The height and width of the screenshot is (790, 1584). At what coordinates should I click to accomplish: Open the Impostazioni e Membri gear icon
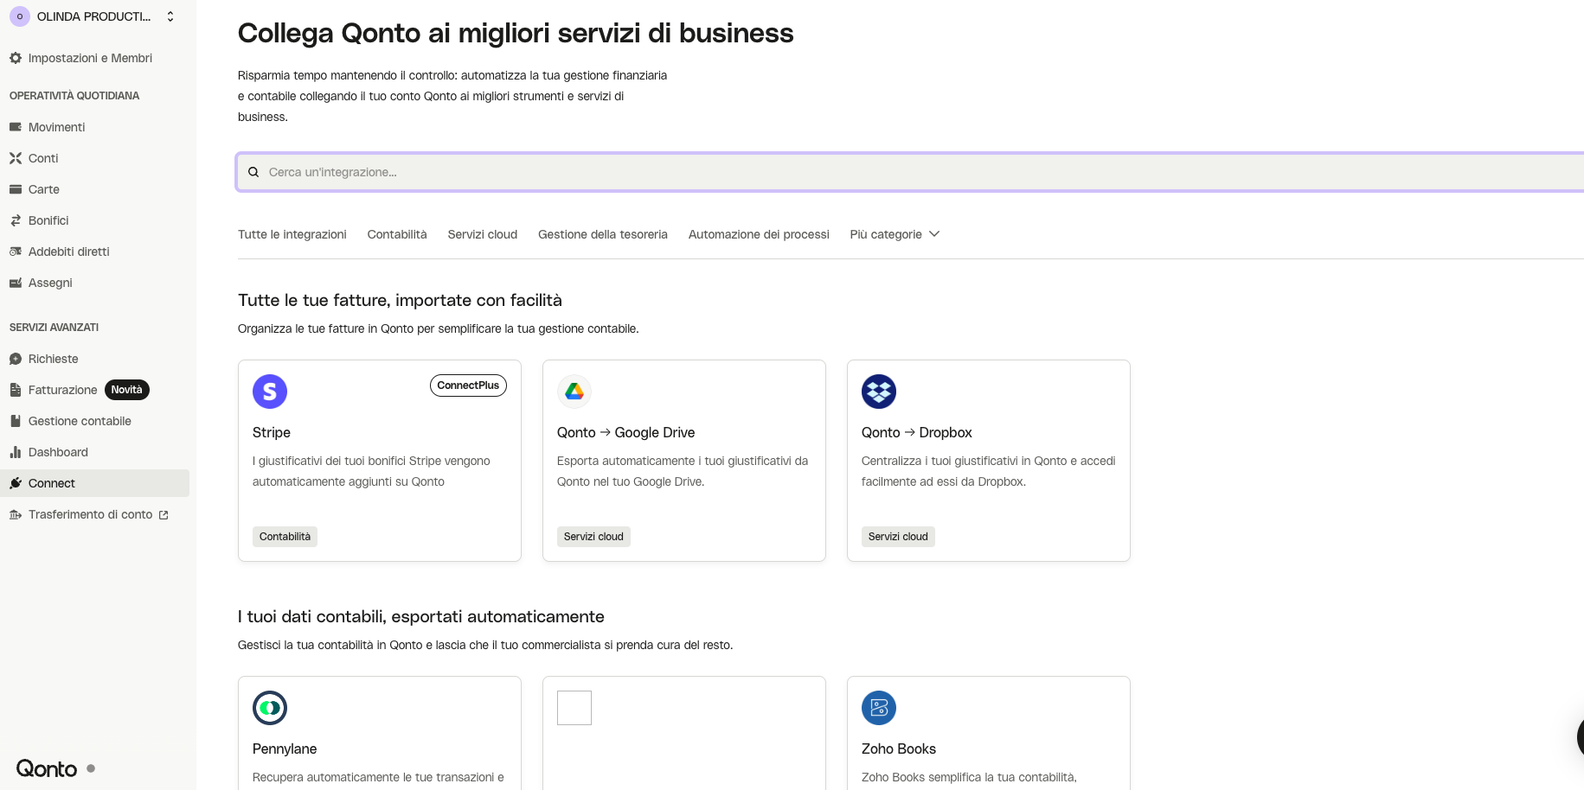point(16,58)
